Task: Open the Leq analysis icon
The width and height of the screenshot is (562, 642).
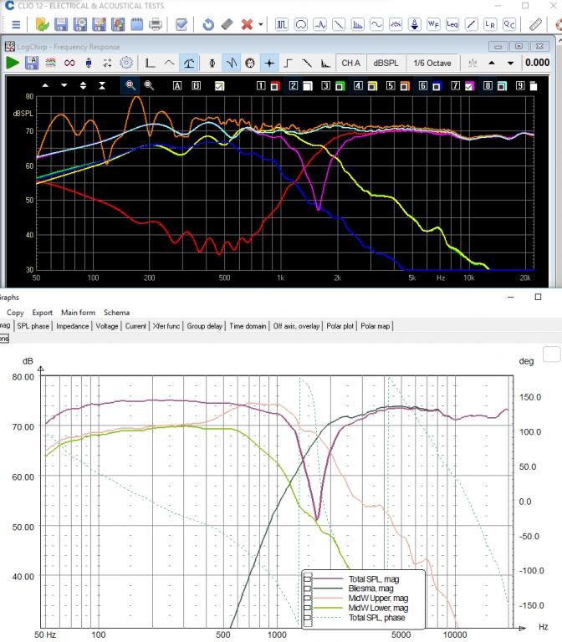Action: point(452,24)
